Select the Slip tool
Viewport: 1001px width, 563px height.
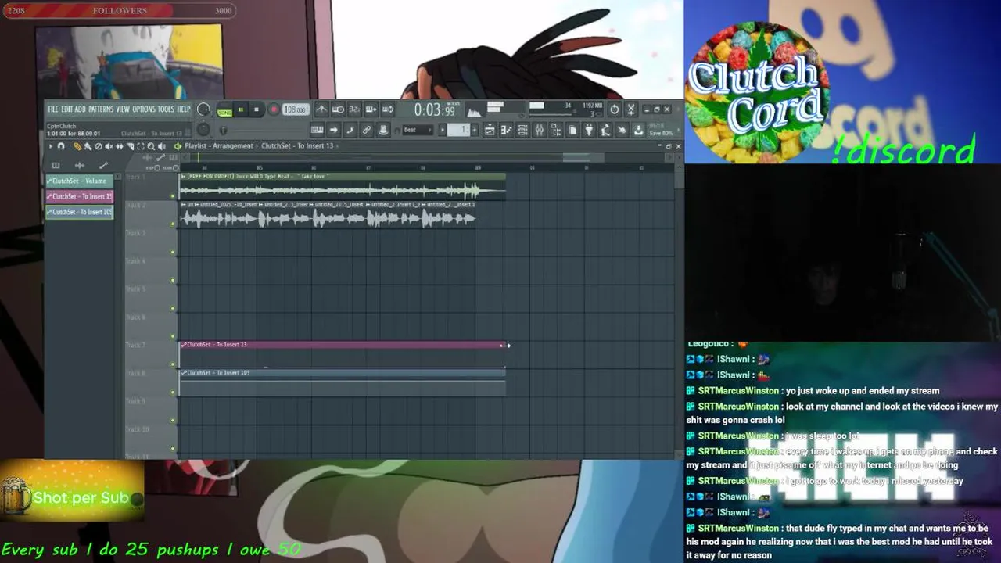click(x=120, y=146)
